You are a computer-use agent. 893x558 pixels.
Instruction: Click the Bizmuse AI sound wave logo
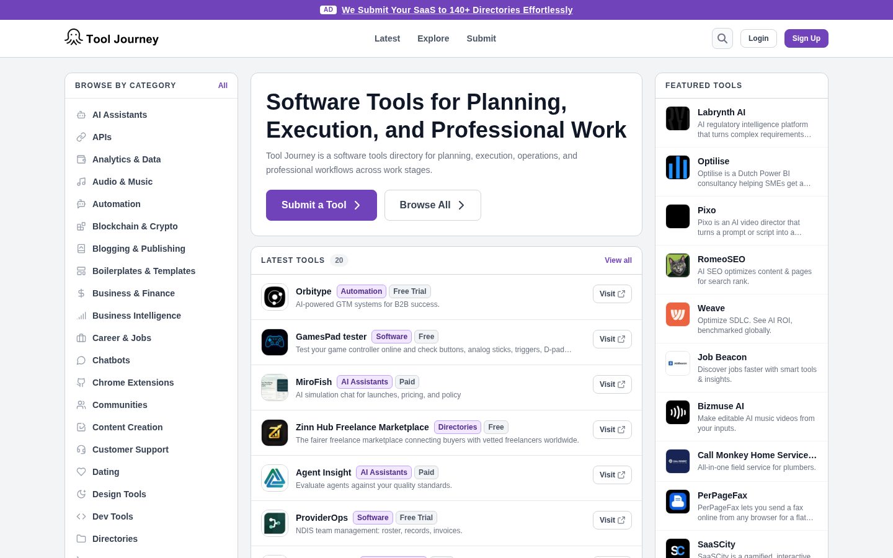(x=678, y=412)
